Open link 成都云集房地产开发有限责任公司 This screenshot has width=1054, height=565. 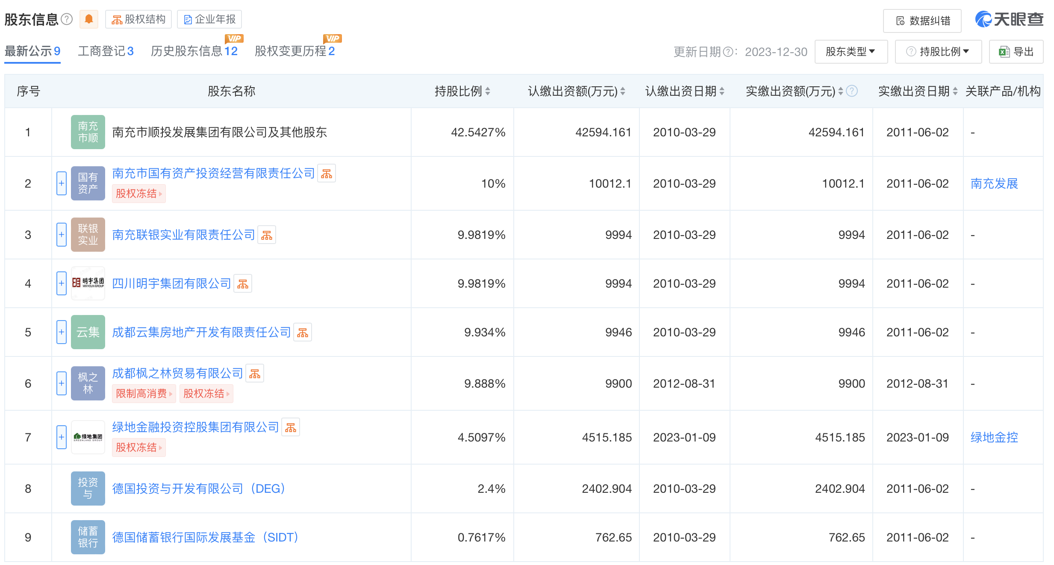[x=201, y=332]
